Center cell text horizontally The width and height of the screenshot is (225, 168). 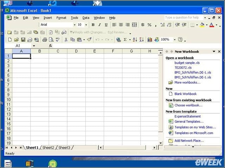click(121, 25)
